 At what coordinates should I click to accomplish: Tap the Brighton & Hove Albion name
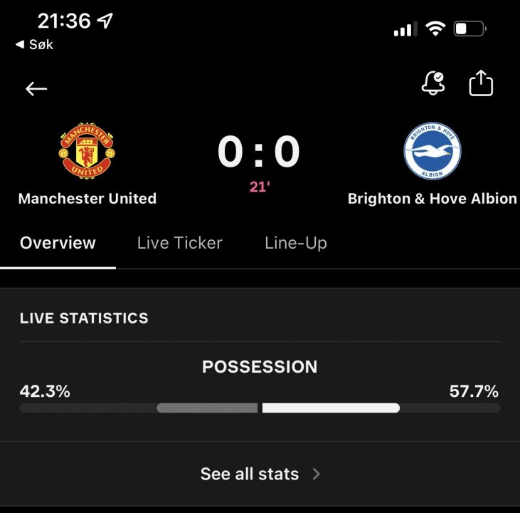pos(432,199)
